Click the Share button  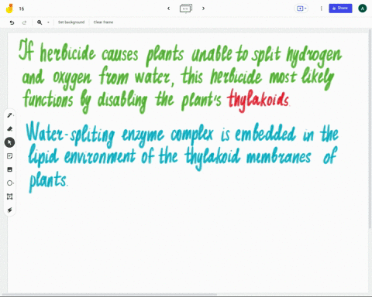pyautogui.click(x=340, y=9)
